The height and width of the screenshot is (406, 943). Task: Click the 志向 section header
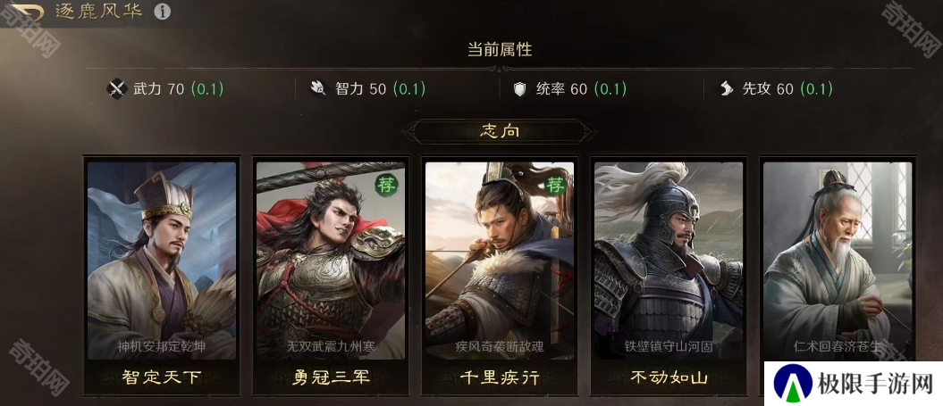500,131
